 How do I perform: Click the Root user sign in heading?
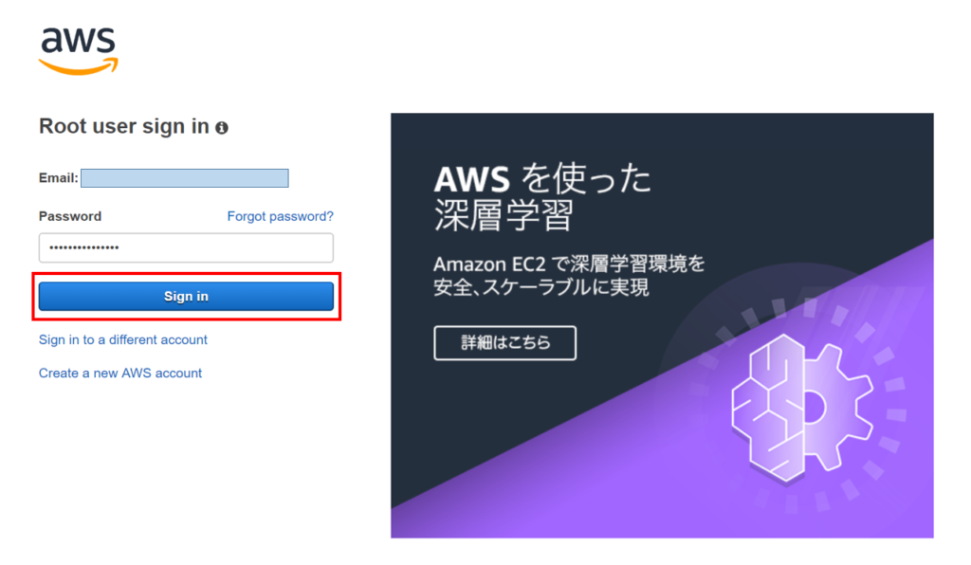tap(124, 127)
